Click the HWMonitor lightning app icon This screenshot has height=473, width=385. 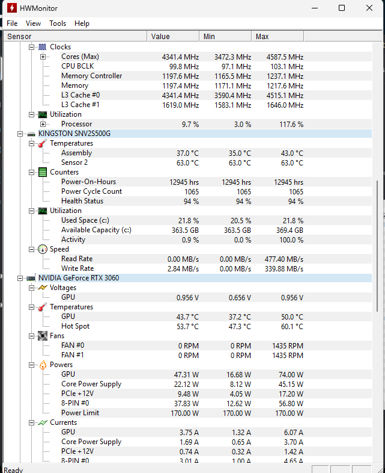pos(12,8)
